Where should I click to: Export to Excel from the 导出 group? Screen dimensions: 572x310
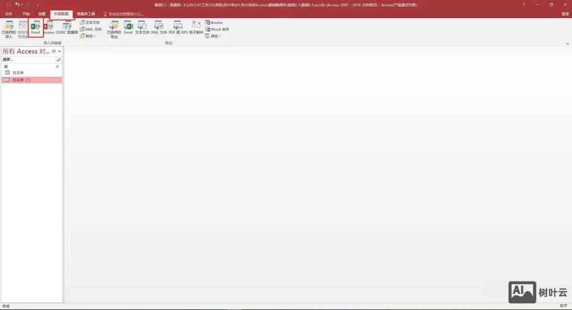pos(128,27)
